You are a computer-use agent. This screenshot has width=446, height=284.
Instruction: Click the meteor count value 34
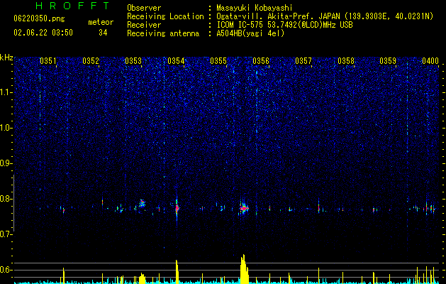[x=103, y=33]
